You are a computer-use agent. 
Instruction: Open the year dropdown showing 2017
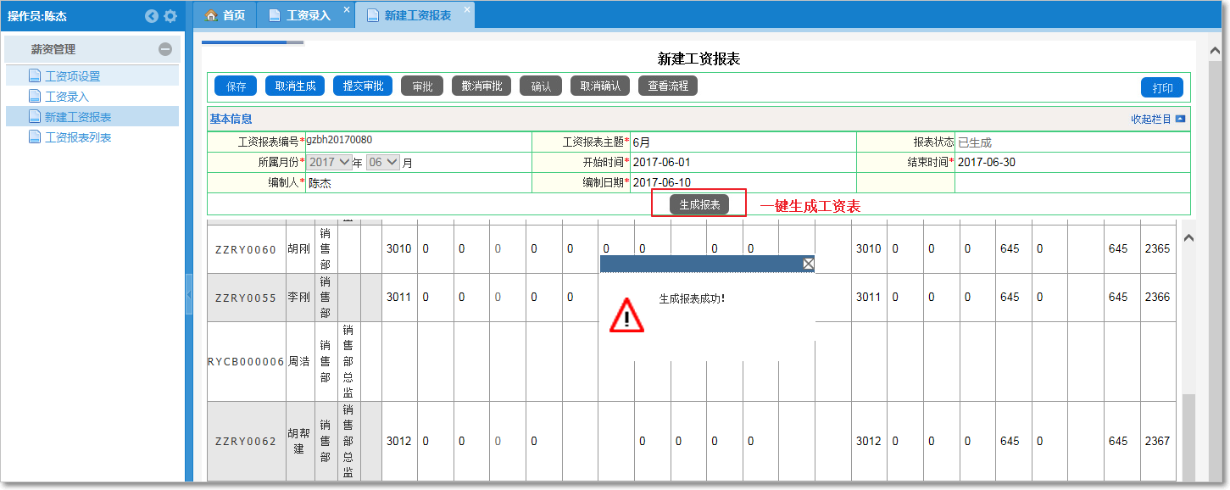(330, 161)
